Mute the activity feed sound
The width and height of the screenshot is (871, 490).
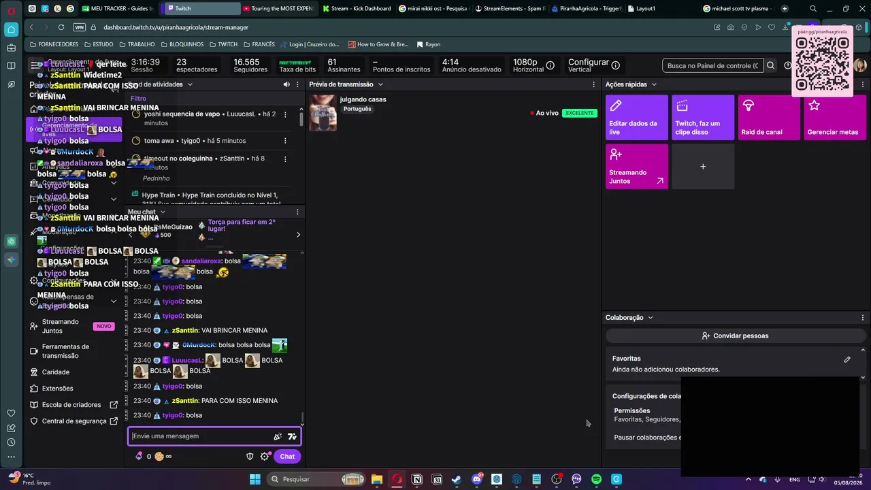click(286, 84)
